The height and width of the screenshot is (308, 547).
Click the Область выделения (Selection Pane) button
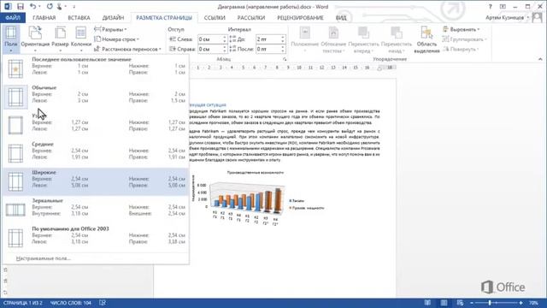coord(426,40)
